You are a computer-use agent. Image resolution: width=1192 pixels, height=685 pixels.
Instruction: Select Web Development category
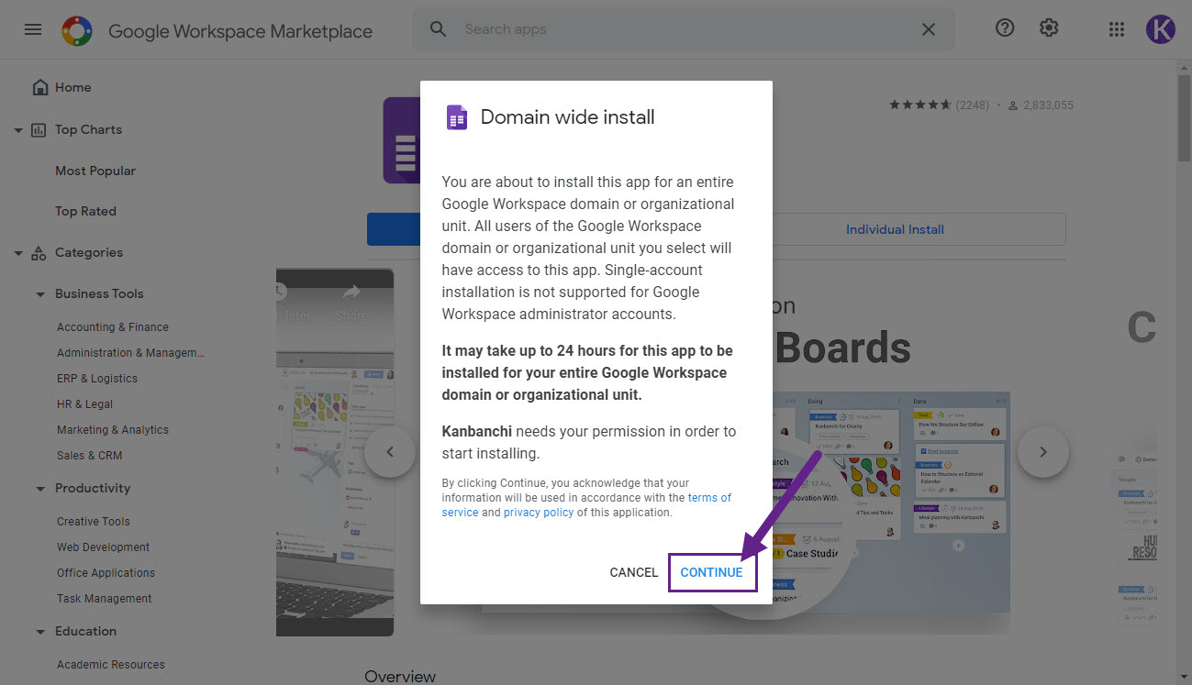103,547
